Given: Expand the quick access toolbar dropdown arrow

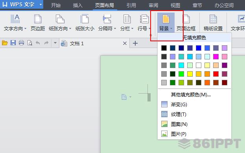Looking at the screenshot, I should [x=55, y=42].
